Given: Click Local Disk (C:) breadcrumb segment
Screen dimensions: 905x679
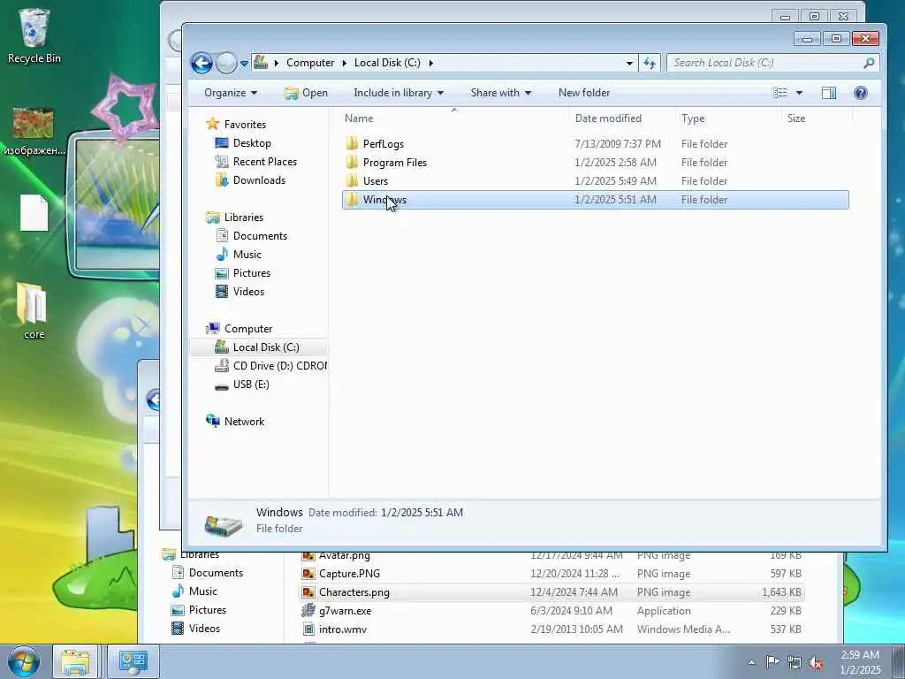Looking at the screenshot, I should (x=387, y=63).
